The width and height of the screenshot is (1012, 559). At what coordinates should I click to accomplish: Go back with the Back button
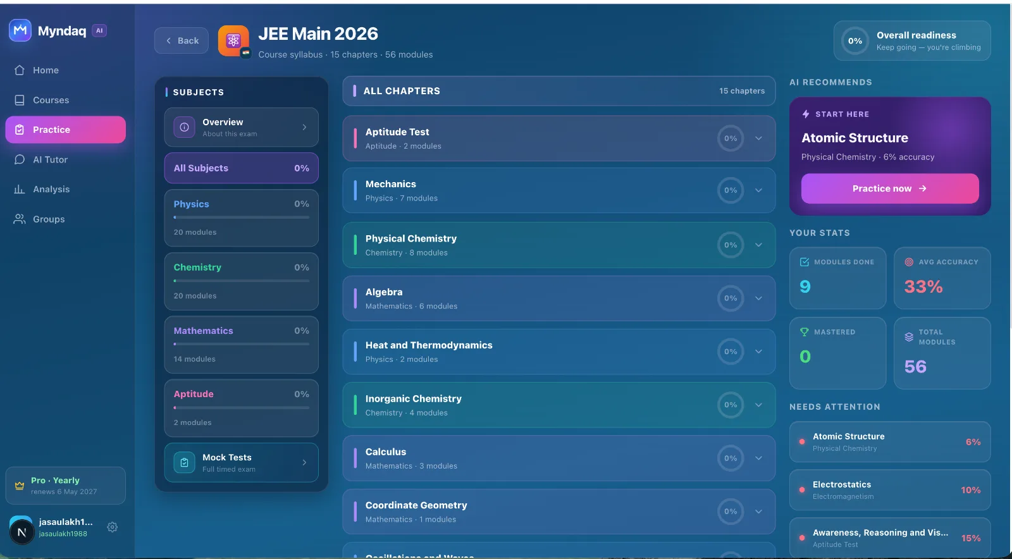point(182,40)
